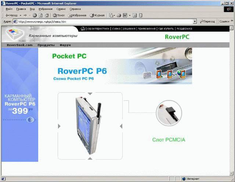Viewport: 235px width, 182px height.
Task: Open the Сервис menu
Action: coord(61,9)
